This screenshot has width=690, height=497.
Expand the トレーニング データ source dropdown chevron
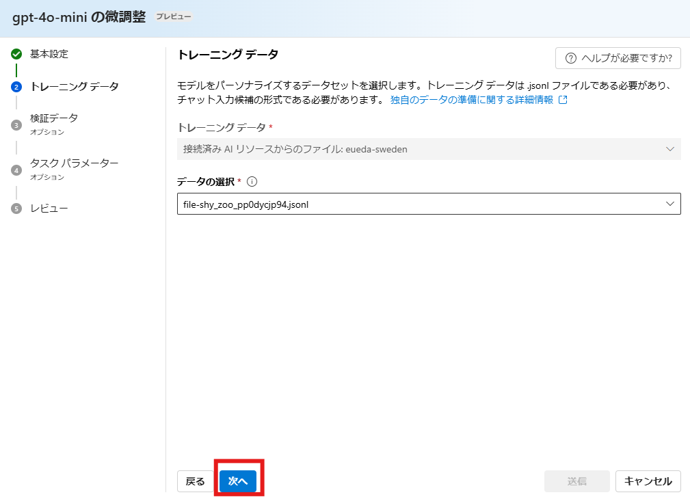669,149
